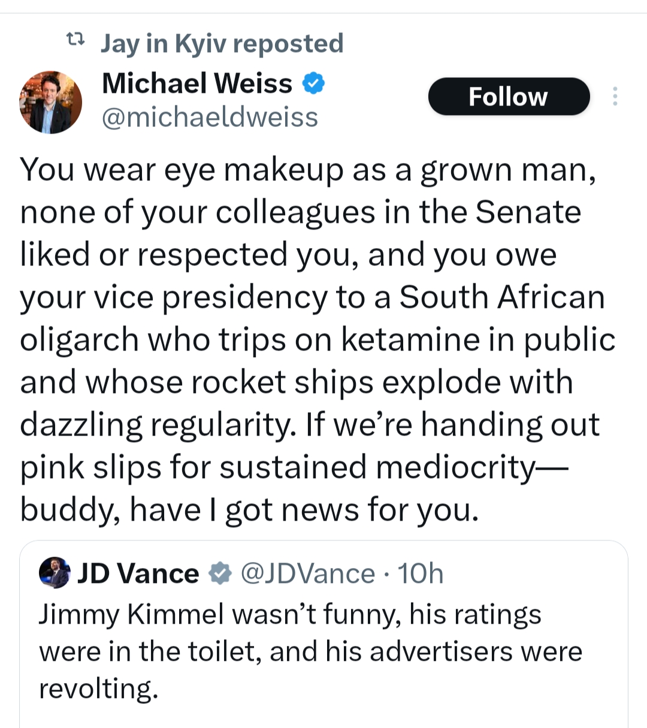Click the Michael Weiss display name
The width and height of the screenshot is (647, 728).
click(197, 83)
